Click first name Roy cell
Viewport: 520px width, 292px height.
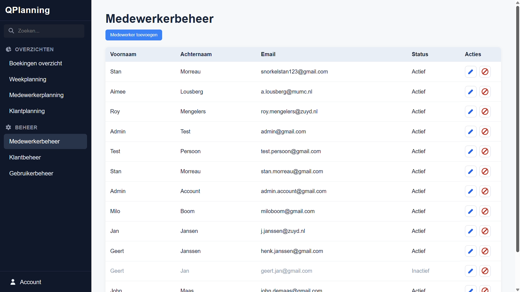pyautogui.click(x=115, y=112)
